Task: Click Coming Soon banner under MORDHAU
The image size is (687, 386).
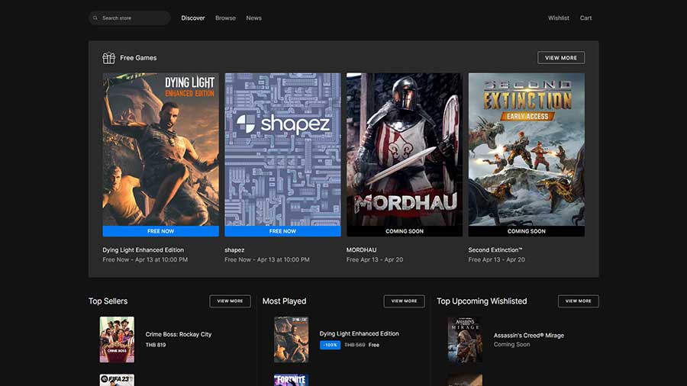Action: [405, 231]
